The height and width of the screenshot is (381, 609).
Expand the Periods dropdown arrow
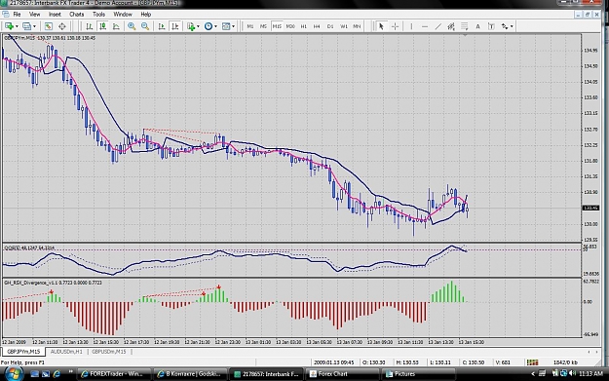click(215, 26)
